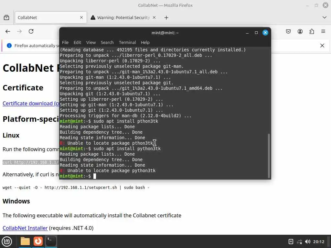Reload the CollabNet page
This screenshot has height=248, width=331.
(x=31, y=31)
